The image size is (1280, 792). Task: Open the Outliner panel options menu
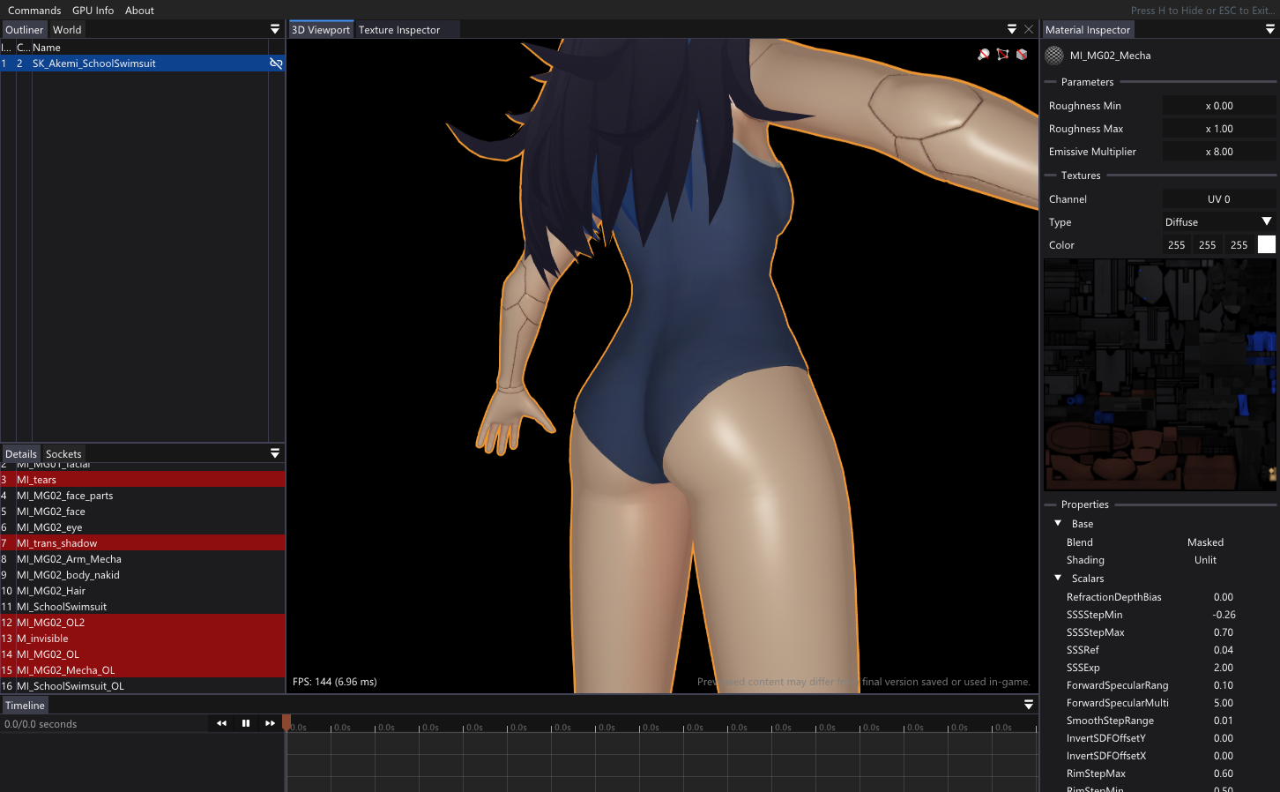click(x=275, y=29)
